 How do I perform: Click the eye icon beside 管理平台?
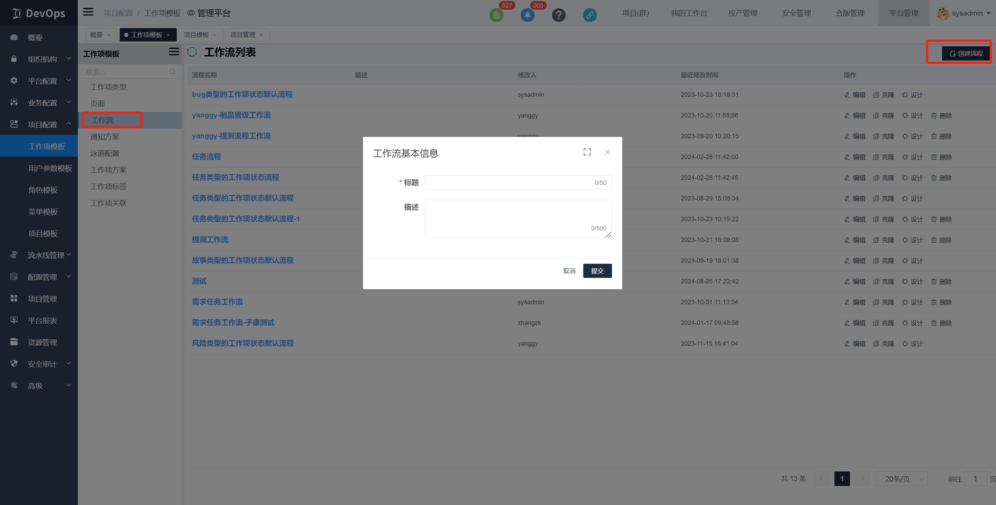191,13
